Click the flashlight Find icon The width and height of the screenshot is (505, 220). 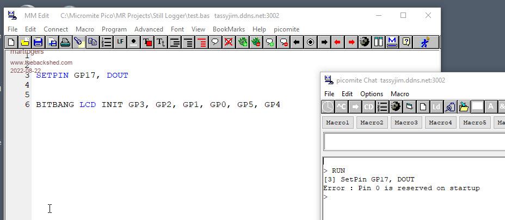click(x=79, y=42)
